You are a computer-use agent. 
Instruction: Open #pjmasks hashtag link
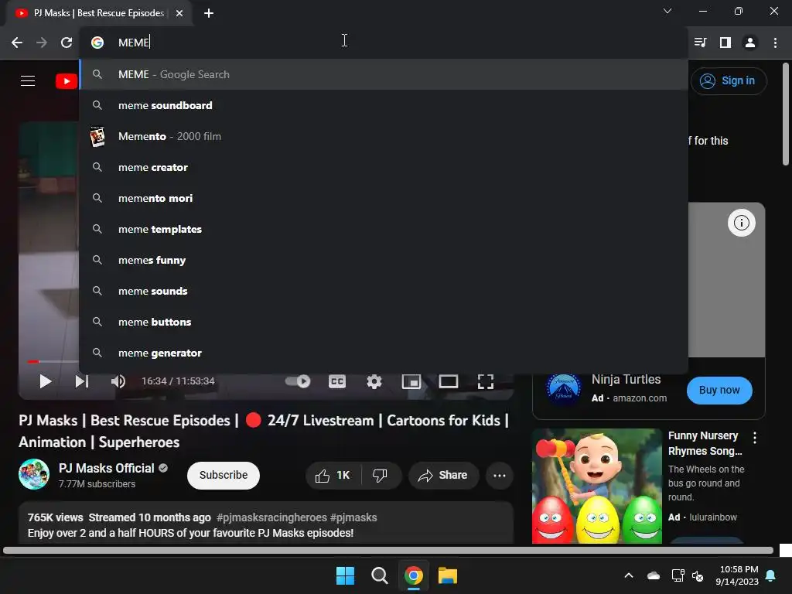[353, 517]
